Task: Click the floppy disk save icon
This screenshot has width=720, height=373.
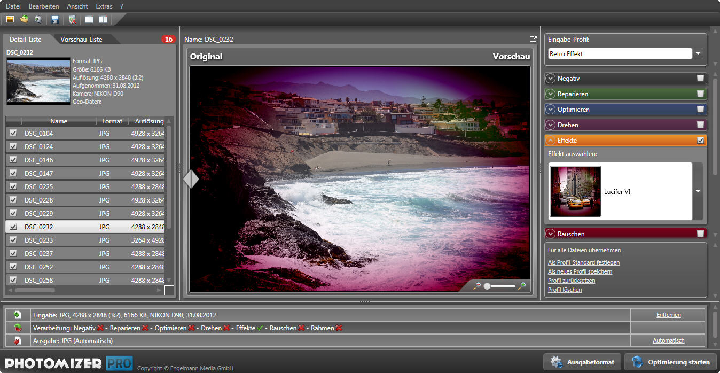Action: [54, 20]
